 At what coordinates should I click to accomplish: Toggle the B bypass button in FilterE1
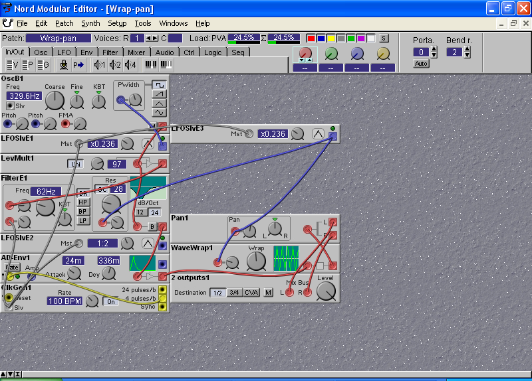(x=152, y=226)
